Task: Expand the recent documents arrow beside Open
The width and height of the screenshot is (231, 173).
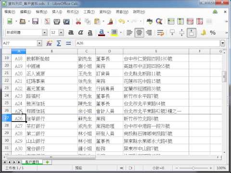Action: [29, 21]
